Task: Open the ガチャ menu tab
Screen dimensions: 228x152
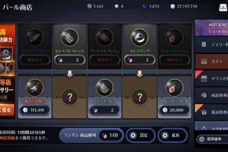Action: point(211,62)
